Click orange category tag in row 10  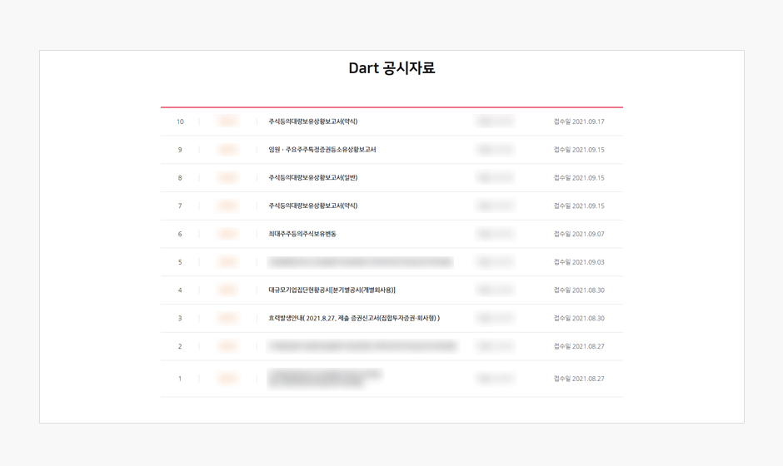tap(227, 121)
